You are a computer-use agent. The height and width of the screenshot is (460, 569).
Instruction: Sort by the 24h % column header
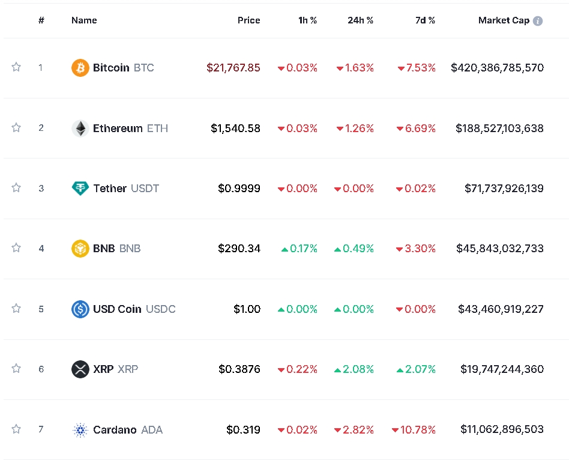(x=360, y=20)
